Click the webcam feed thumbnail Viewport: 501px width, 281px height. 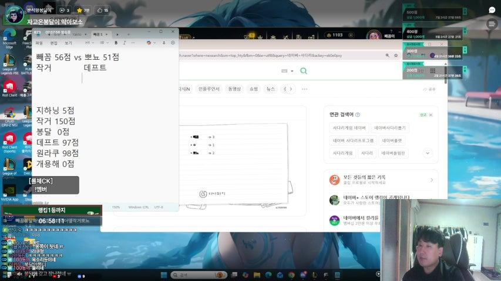[x=441, y=240]
